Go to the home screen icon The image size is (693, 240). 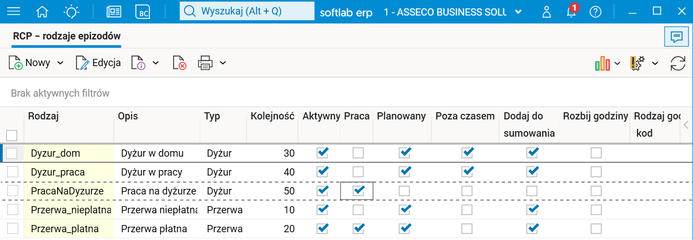coord(42,12)
